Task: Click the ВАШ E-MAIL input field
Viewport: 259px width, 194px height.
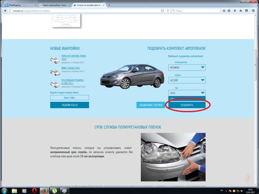Action: click(69, 97)
